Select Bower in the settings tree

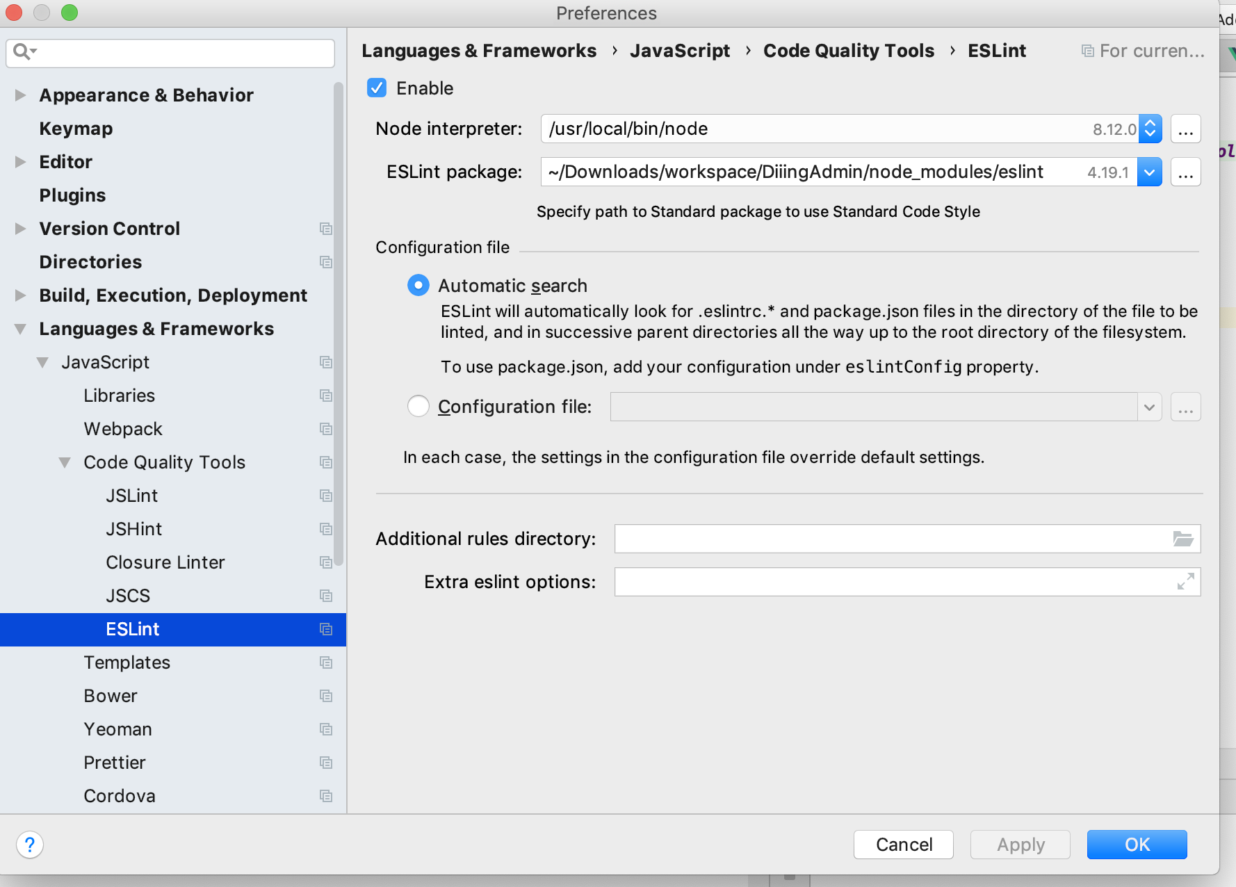click(x=111, y=696)
